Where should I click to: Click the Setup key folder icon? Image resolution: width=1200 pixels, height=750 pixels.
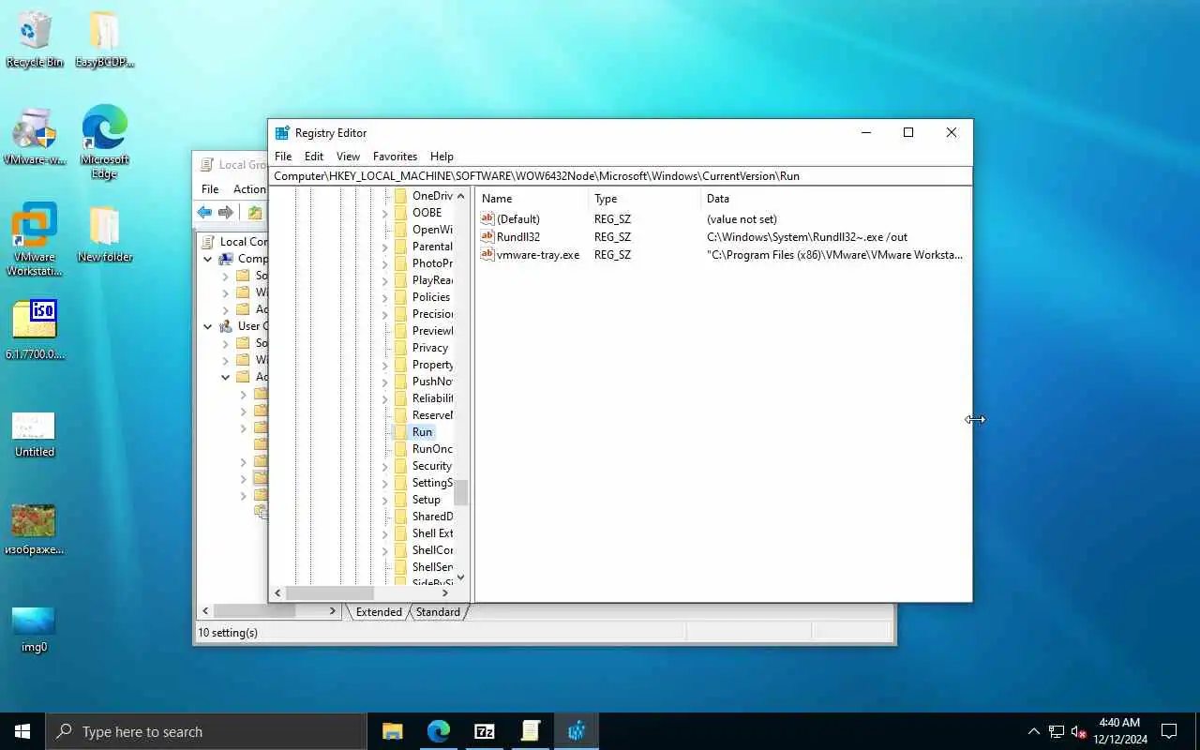[400, 500]
